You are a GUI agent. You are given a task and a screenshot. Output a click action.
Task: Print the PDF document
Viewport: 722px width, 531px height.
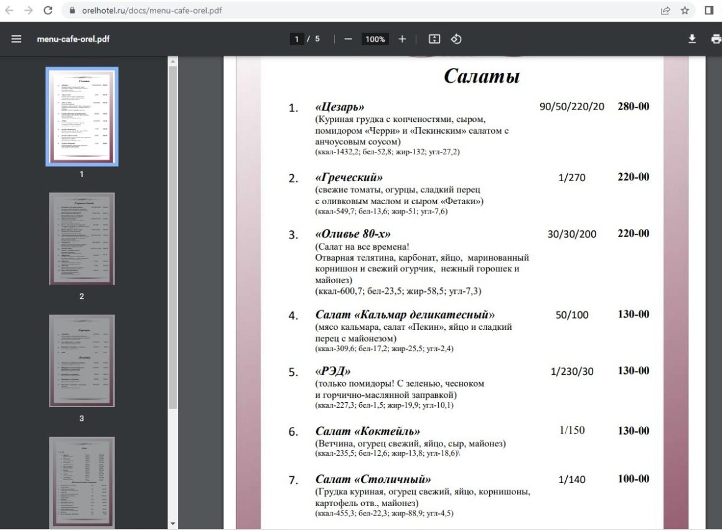[715, 39]
